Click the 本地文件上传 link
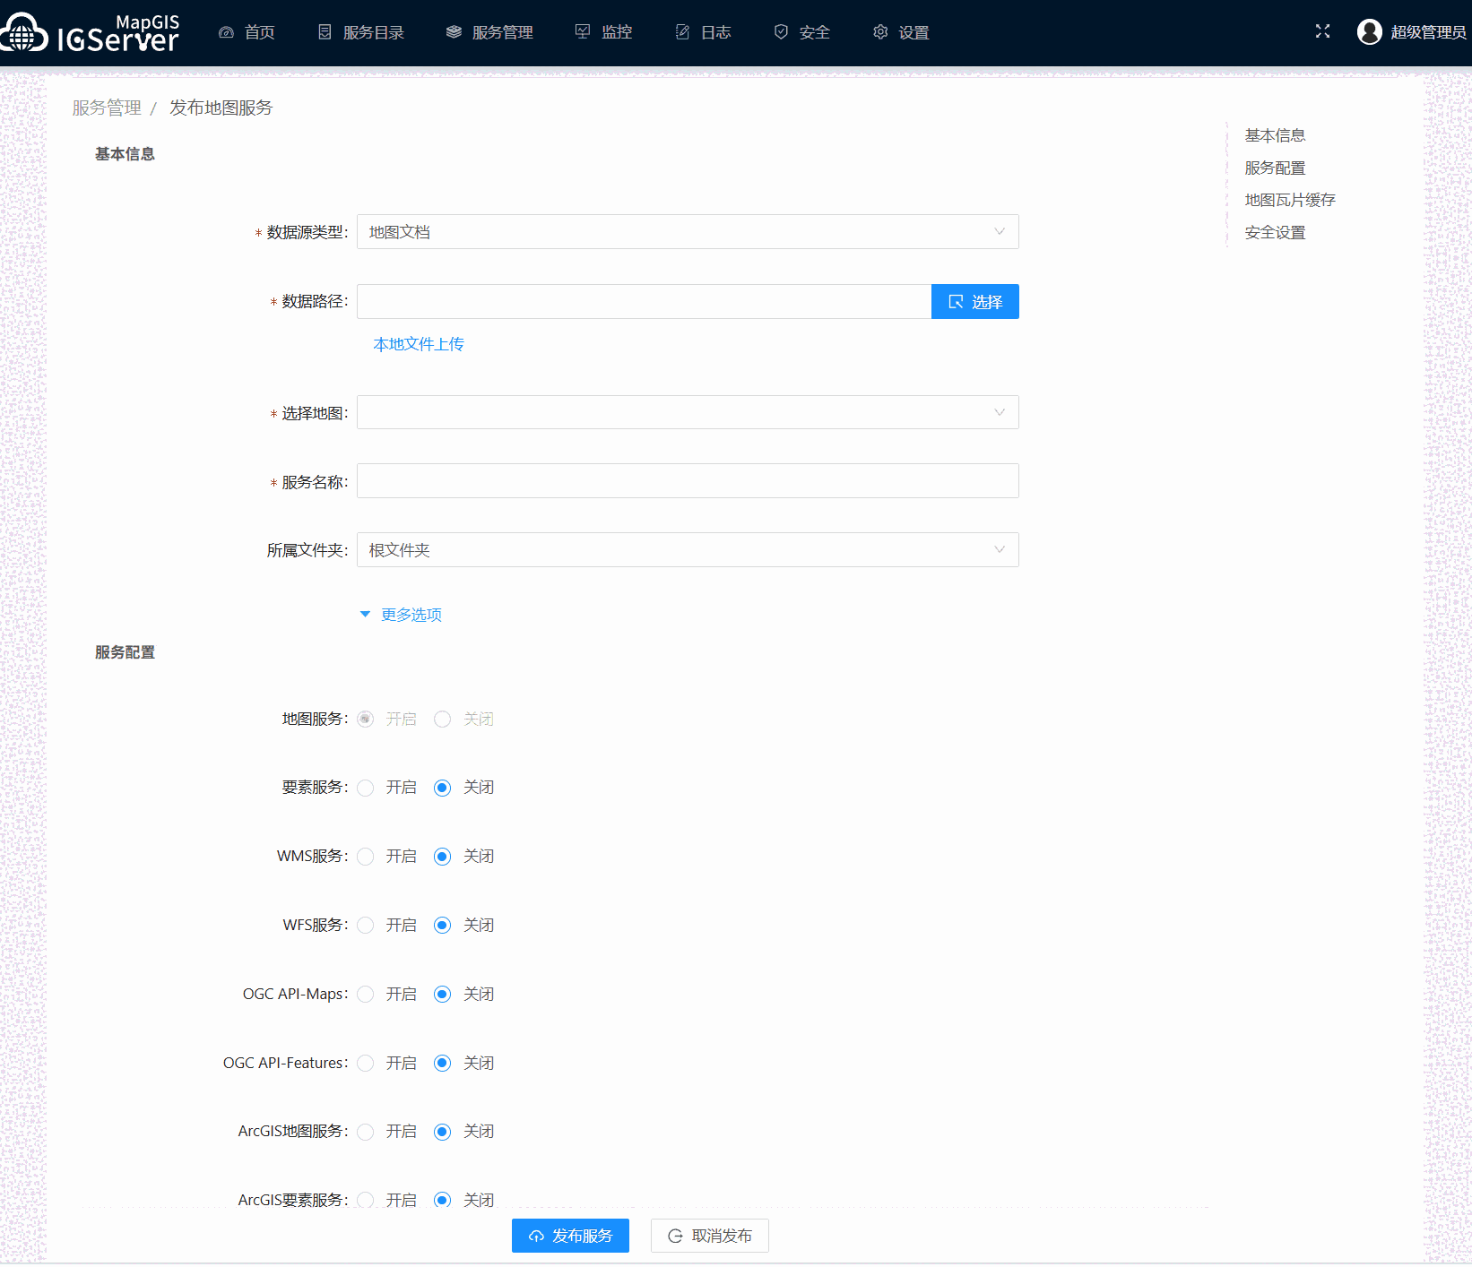The image size is (1472, 1267). pos(419,344)
